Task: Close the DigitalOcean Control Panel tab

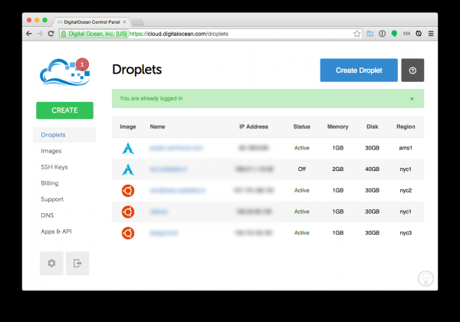Action: point(124,22)
